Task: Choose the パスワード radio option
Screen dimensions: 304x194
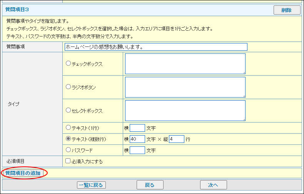Action: click(68, 150)
